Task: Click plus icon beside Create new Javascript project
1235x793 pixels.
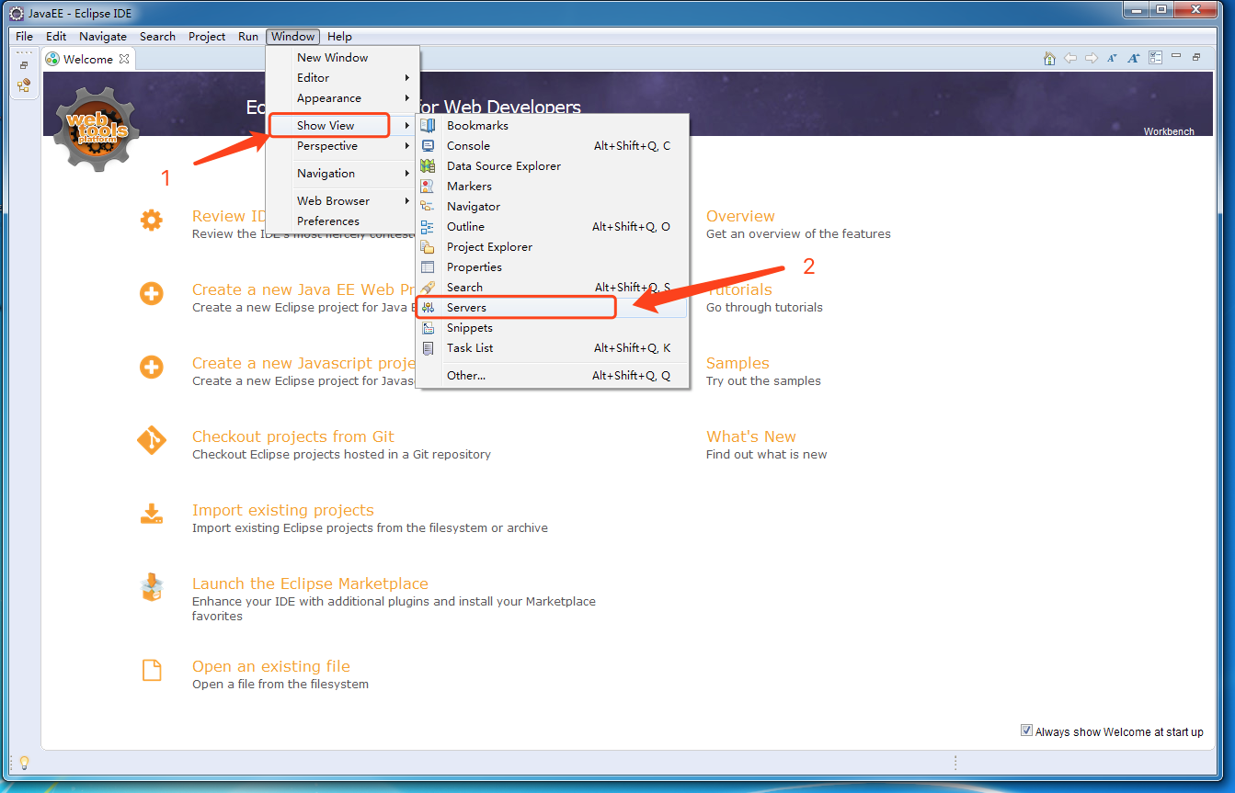Action: pyautogui.click(x=152, y=368)
